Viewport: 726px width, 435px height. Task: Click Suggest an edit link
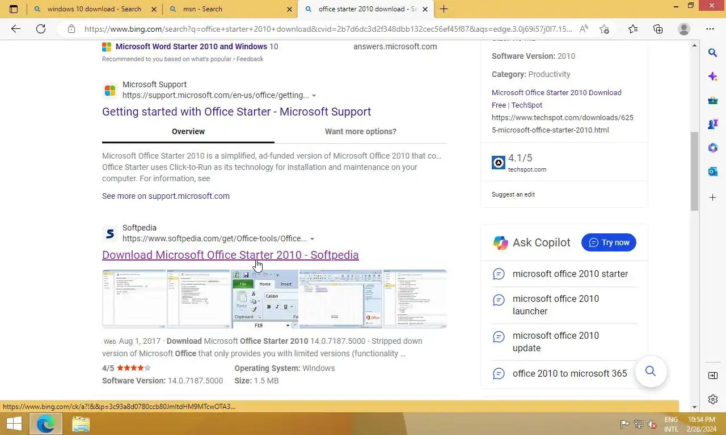coord(513,194)
